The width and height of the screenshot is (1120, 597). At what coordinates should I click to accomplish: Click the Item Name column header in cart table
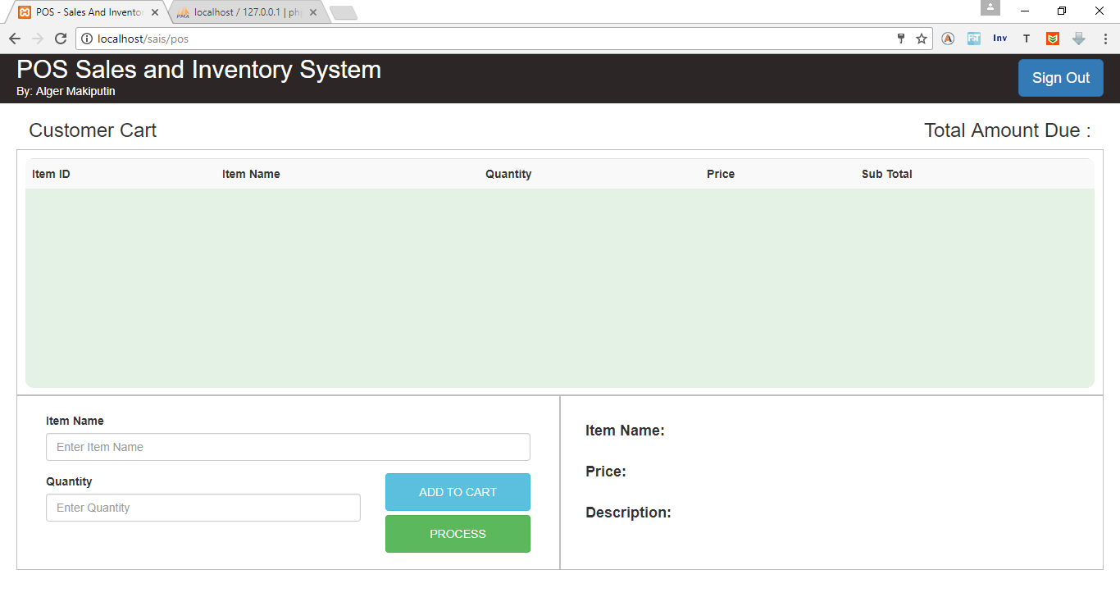click(251, 174)
